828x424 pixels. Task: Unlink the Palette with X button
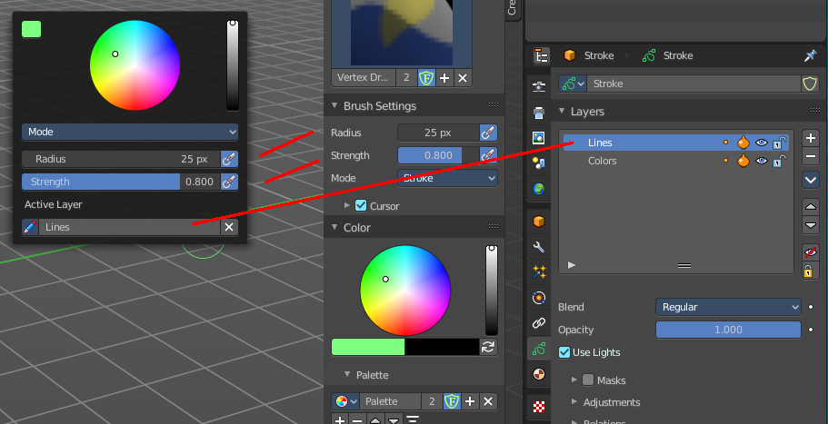(x=488, y=401)
